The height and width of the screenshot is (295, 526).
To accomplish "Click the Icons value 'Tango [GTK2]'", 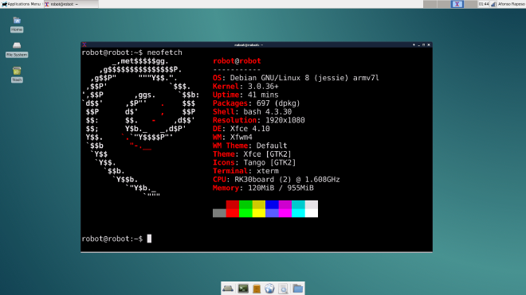I will pos(269,162).
